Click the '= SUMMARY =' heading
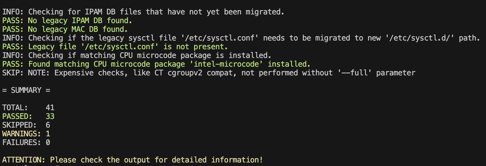Image resolution: width=486 pixels, height=166 pixels. point(26,90)
